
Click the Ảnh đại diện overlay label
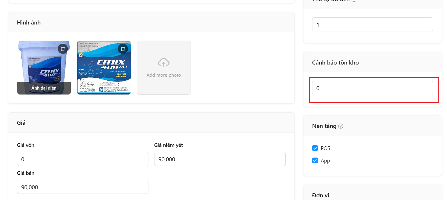click(44, 88)
